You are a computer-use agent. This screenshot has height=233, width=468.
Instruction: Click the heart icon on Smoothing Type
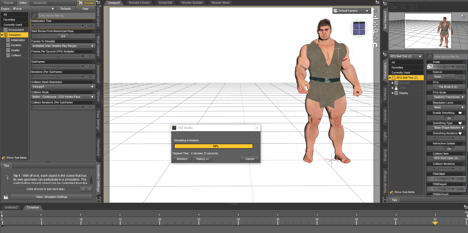coord(460,123)
